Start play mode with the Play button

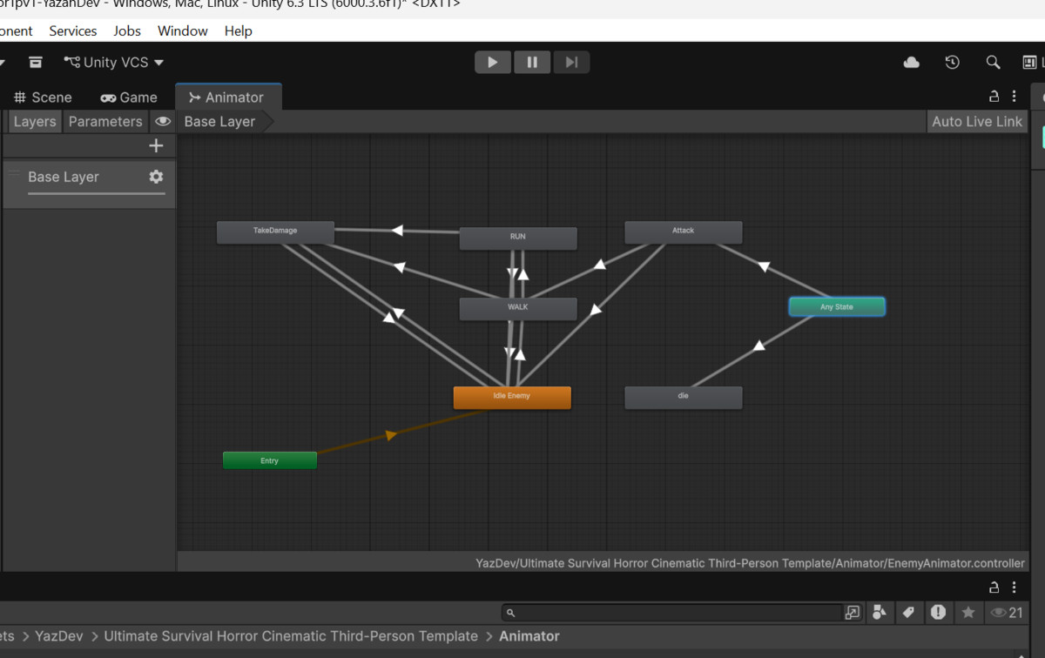(x=493, y=63)
